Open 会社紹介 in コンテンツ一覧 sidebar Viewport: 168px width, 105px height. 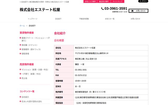(25, 97)
